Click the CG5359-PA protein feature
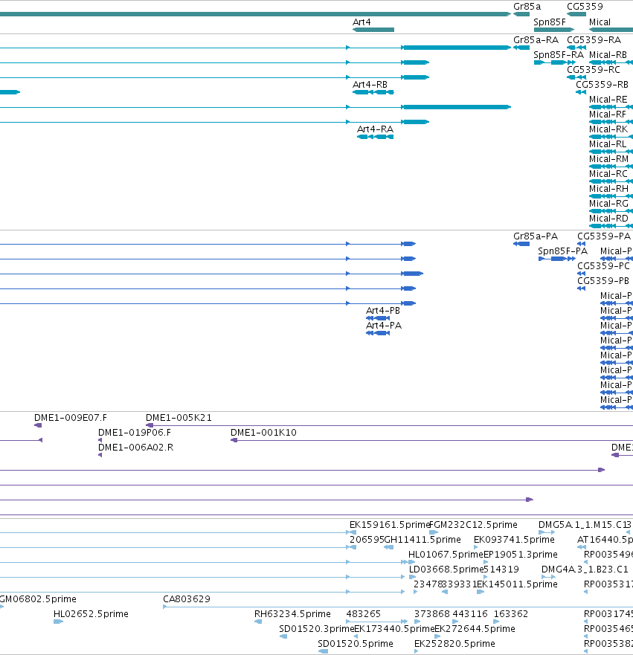 tap(581, 244)
